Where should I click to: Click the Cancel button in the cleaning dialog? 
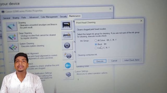[x=114, y=61]
